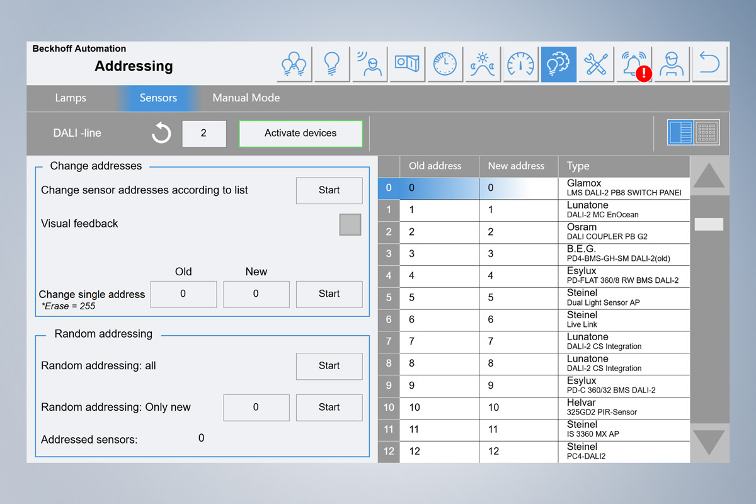Viewport: 756px width, 504px height.
Task: Switch to the Lamps tab
Action: 71,98
